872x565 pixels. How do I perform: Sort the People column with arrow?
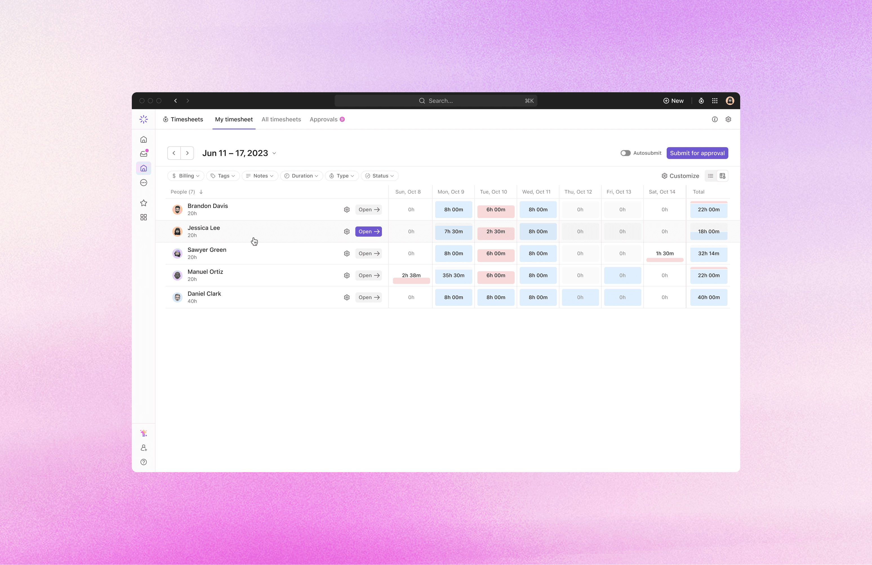pos(201,192)
